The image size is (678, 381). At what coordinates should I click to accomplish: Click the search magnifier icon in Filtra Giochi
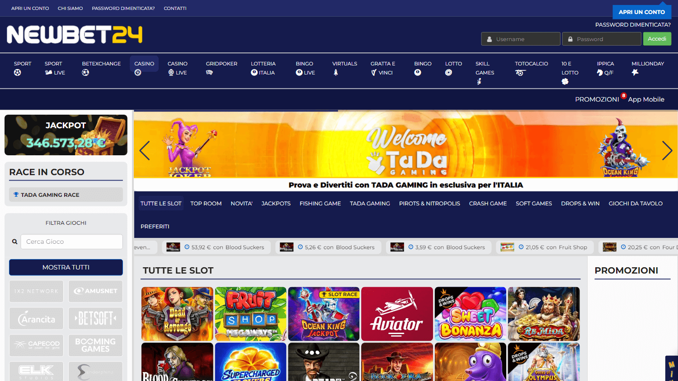pos(14,242)
